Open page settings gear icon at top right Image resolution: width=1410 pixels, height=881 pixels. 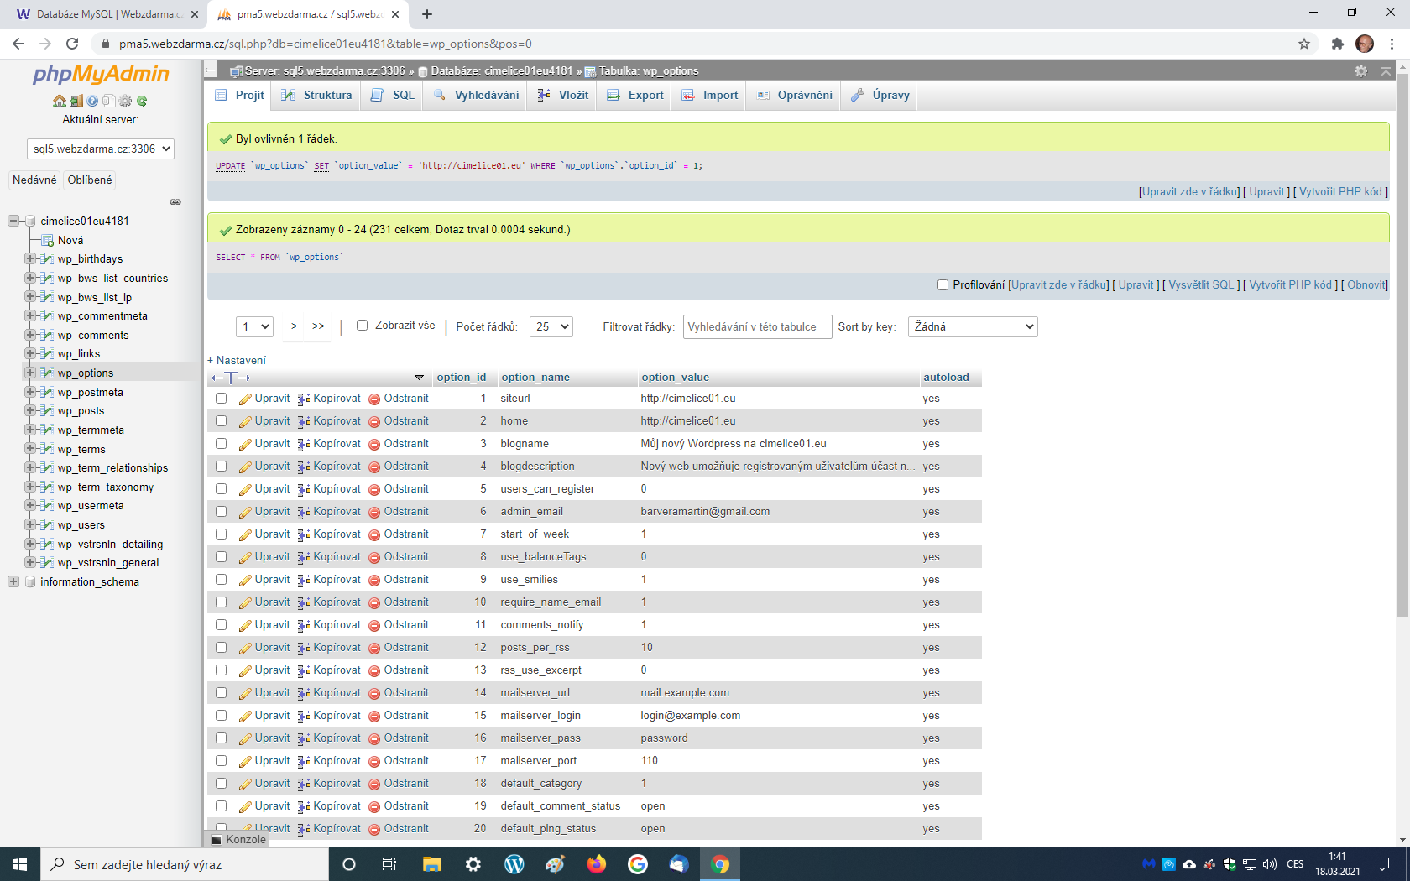coord(1360,71)
